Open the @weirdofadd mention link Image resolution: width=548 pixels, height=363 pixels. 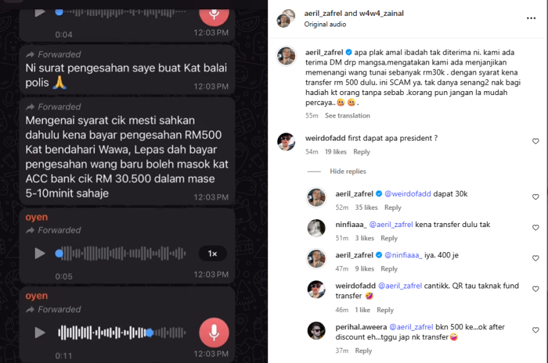coord(407,194)
